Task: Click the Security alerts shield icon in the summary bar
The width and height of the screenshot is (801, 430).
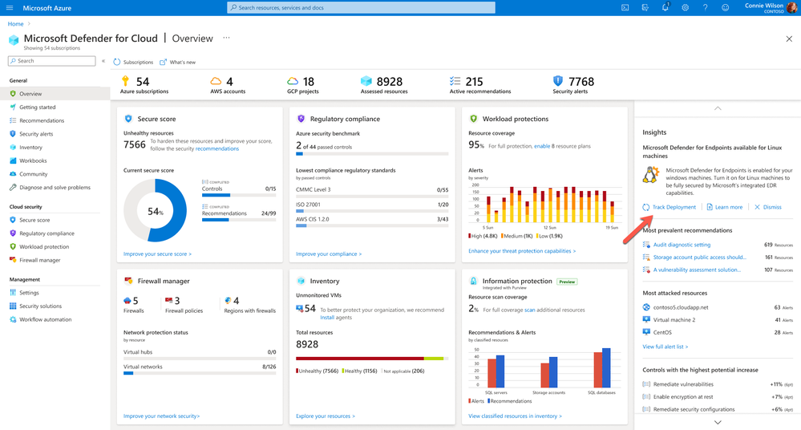Action: coord(558,81)
